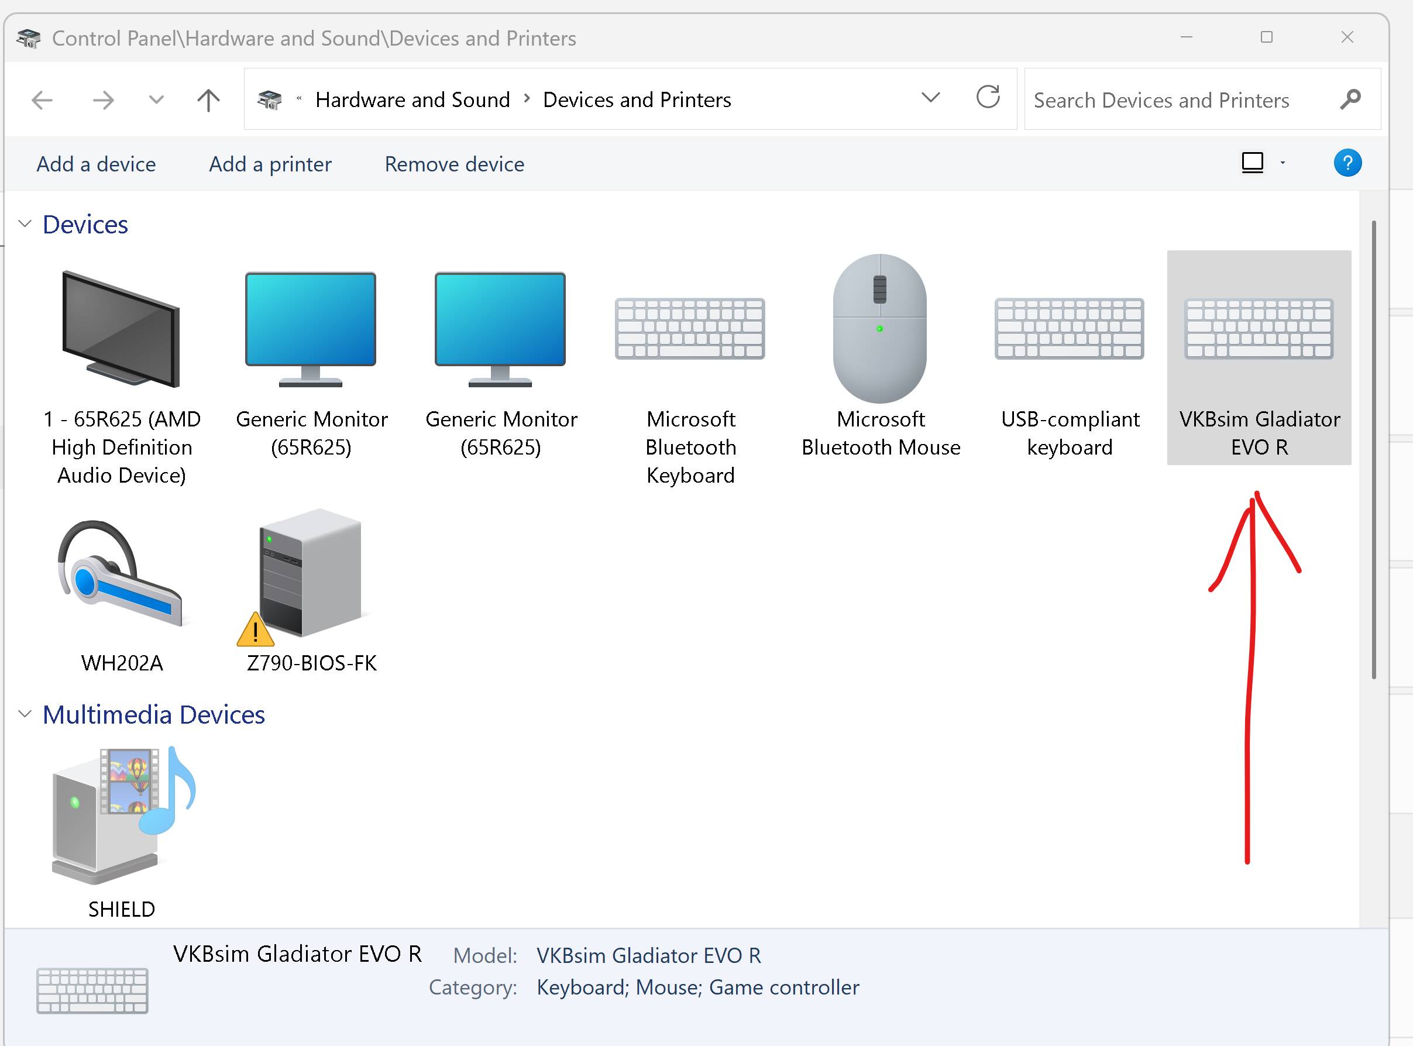Viewport: 1413px width, 1046px height.
Task: Select the Generic Monitor (65R625) icon beside Microsoft Bluetooth Keyboard
Action: coord(500,329)
